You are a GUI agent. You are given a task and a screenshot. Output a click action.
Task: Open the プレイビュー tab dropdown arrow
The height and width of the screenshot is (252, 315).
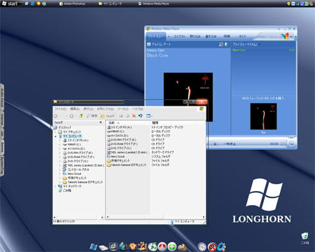point(169,36)
